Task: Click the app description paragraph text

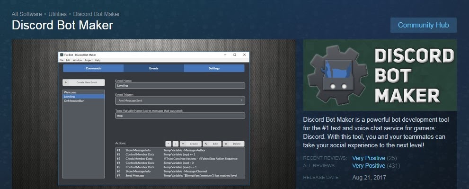Action: (x=376, y=132)
